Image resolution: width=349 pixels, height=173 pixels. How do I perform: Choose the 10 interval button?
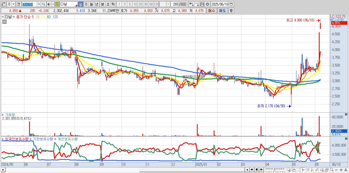(x=135, y=4)
